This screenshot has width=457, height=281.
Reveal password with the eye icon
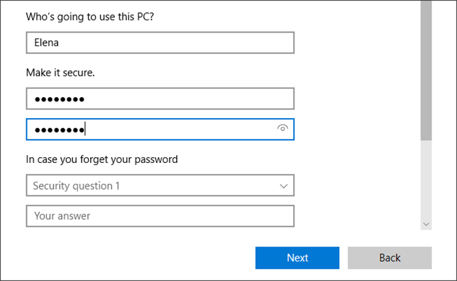click(283, 129)
